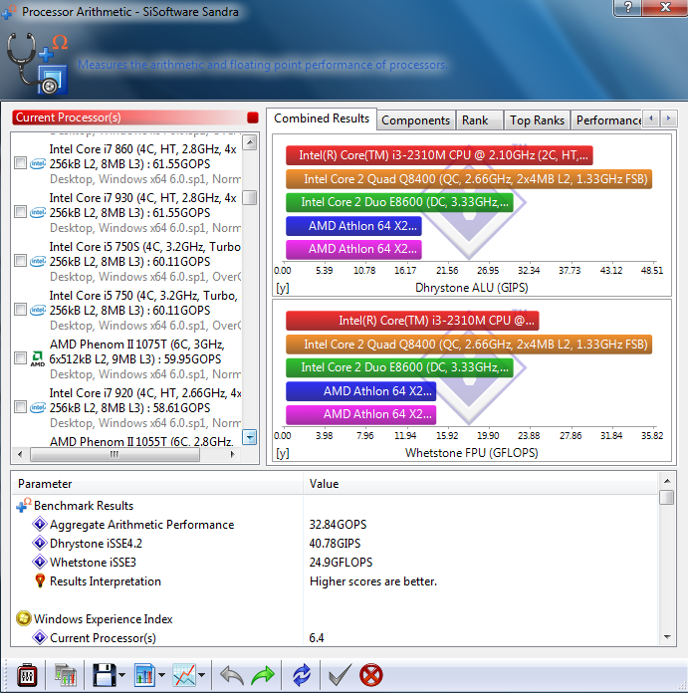
Task: Click the 40.78GIPS value
Action: coord(335,544)
